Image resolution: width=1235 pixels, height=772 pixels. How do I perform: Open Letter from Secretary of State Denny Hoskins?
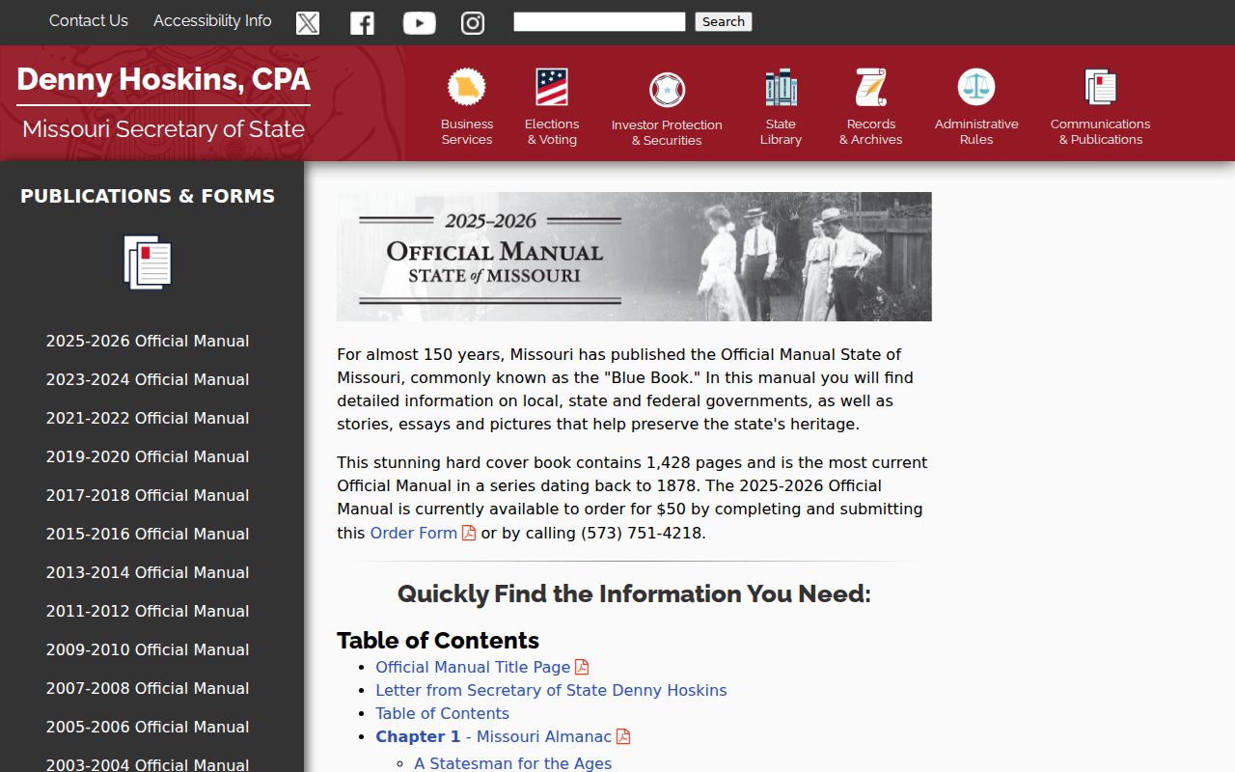551,690
